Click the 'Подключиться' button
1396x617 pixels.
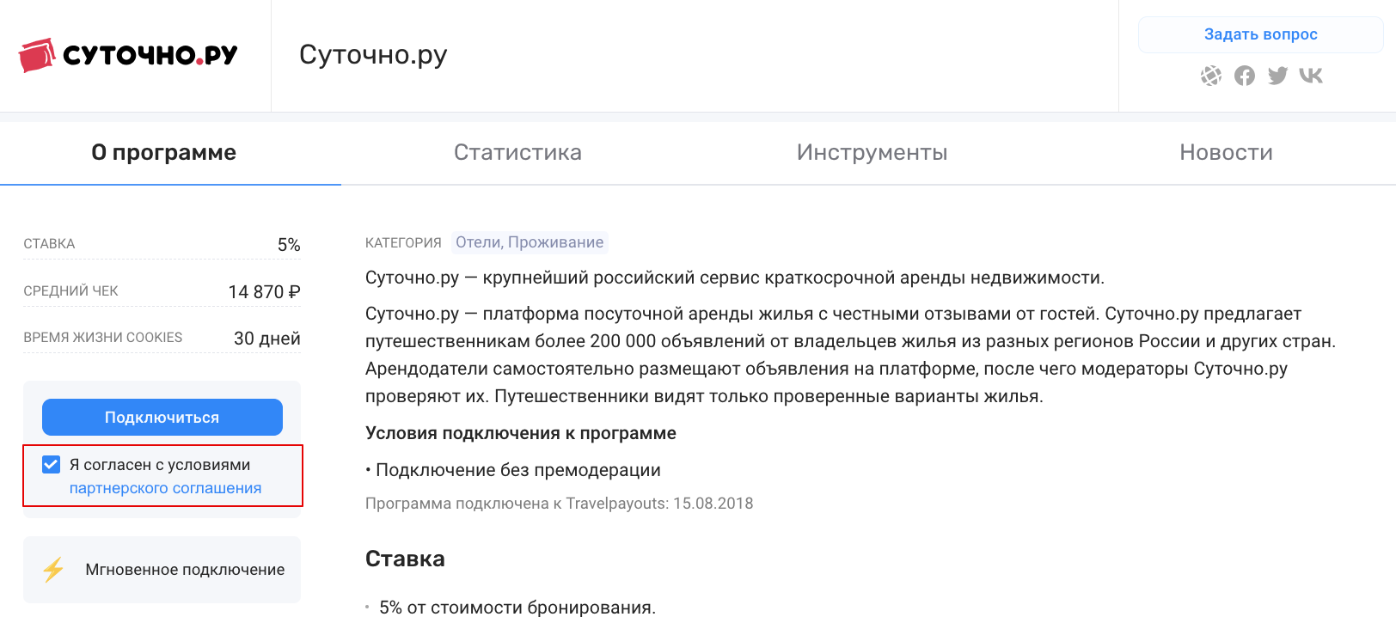[162, 418]
